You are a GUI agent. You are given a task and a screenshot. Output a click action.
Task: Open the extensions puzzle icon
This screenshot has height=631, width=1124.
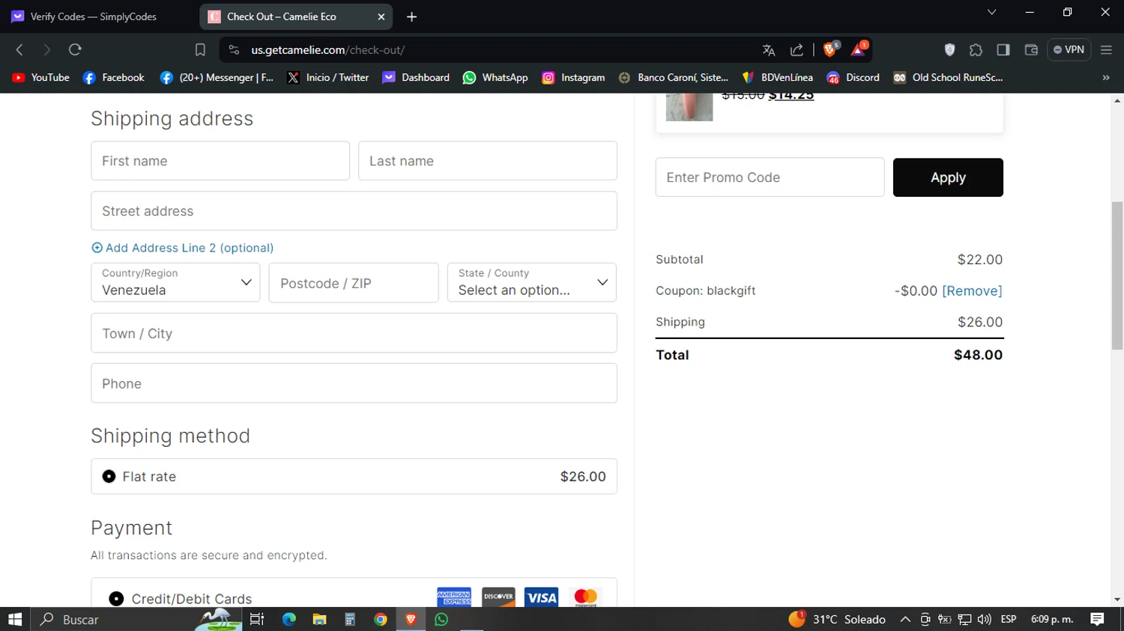tap(976, 50)
